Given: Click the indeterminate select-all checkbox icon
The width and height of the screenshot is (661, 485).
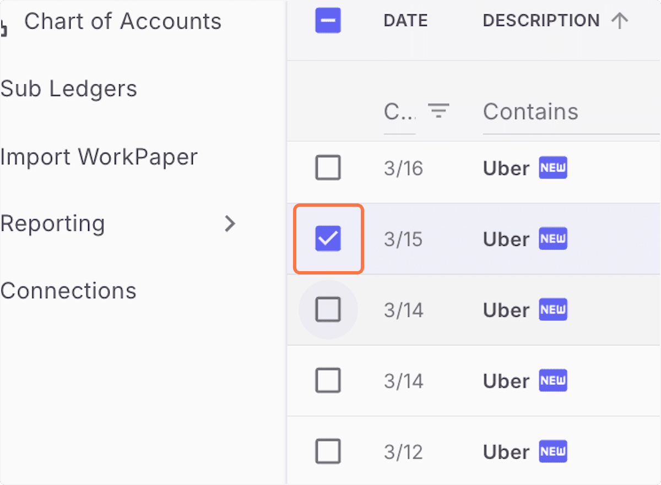Looking at the screenshot, I should tap(328, 20).
